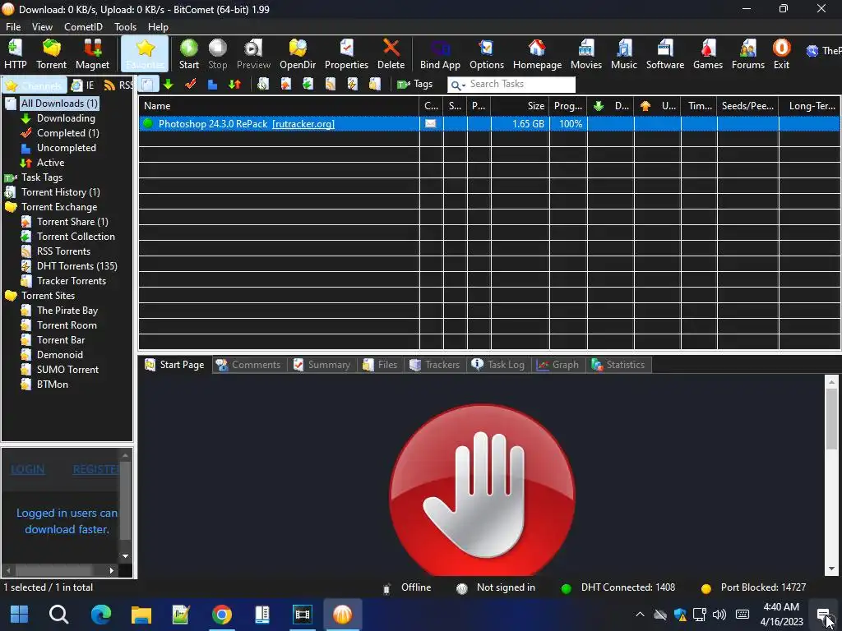Open the Software toolbar icon
The image size is (842, 631).
click(x=664, y=54)
